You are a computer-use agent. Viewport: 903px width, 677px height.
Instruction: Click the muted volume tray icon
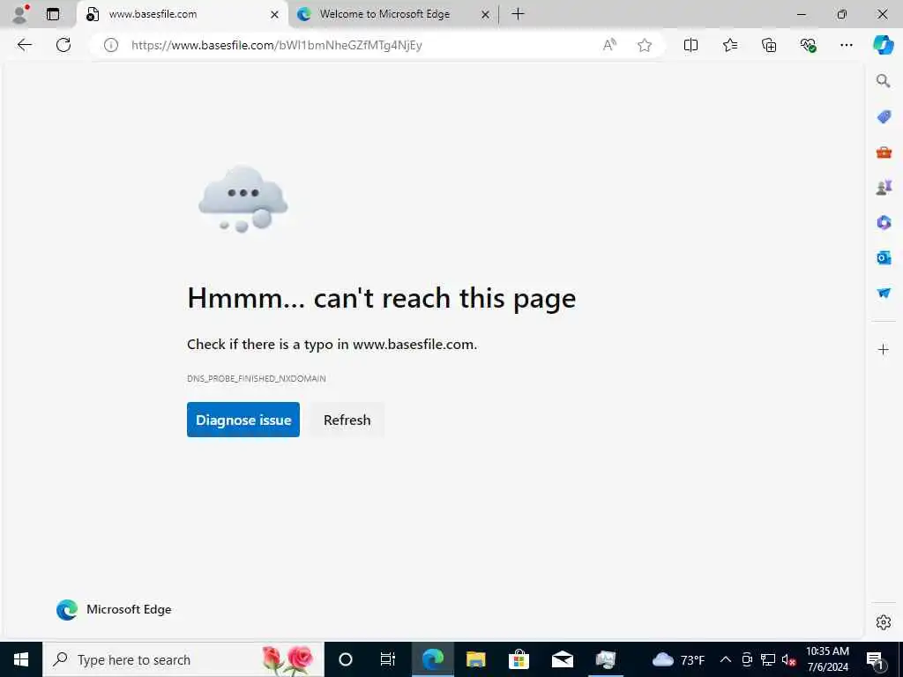click(x=788, y=659)
